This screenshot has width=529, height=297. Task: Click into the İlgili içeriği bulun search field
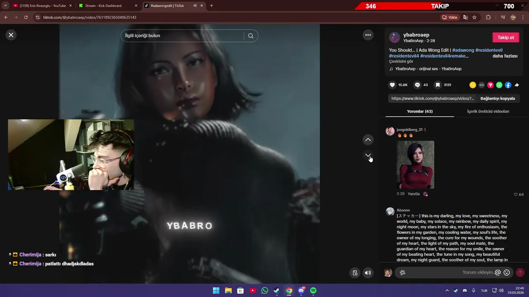tap(183, 36)
